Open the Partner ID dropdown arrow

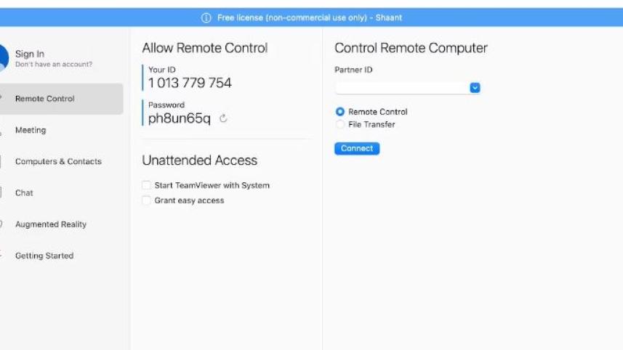tap(475, 88)
